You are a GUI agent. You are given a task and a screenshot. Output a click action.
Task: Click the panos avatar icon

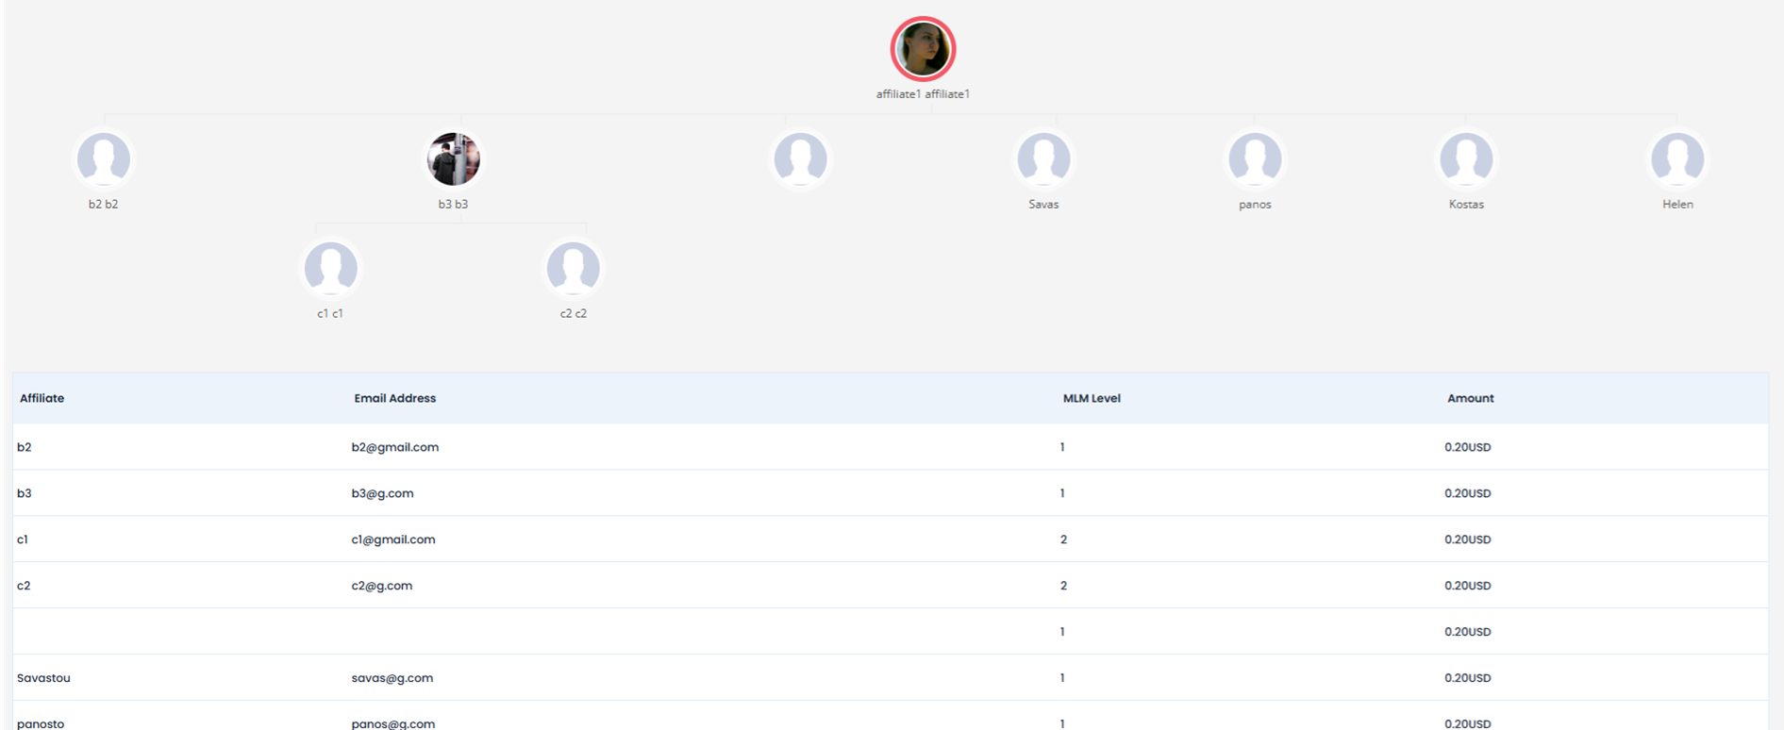1255,158
